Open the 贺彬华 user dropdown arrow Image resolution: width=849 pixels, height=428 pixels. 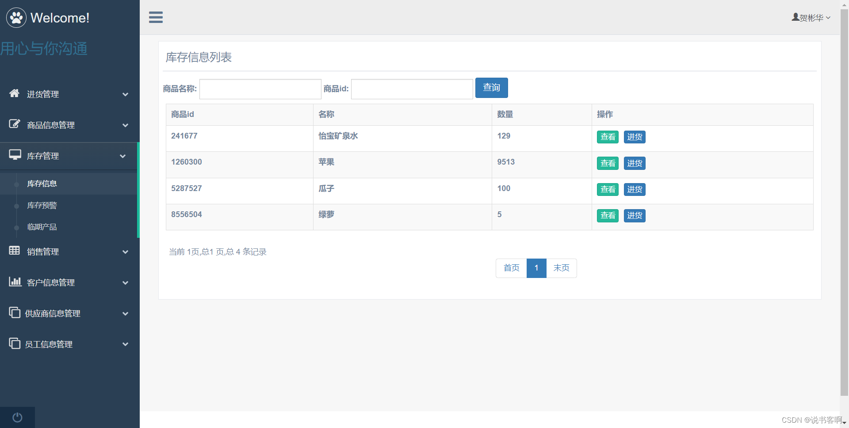point(828,18)
